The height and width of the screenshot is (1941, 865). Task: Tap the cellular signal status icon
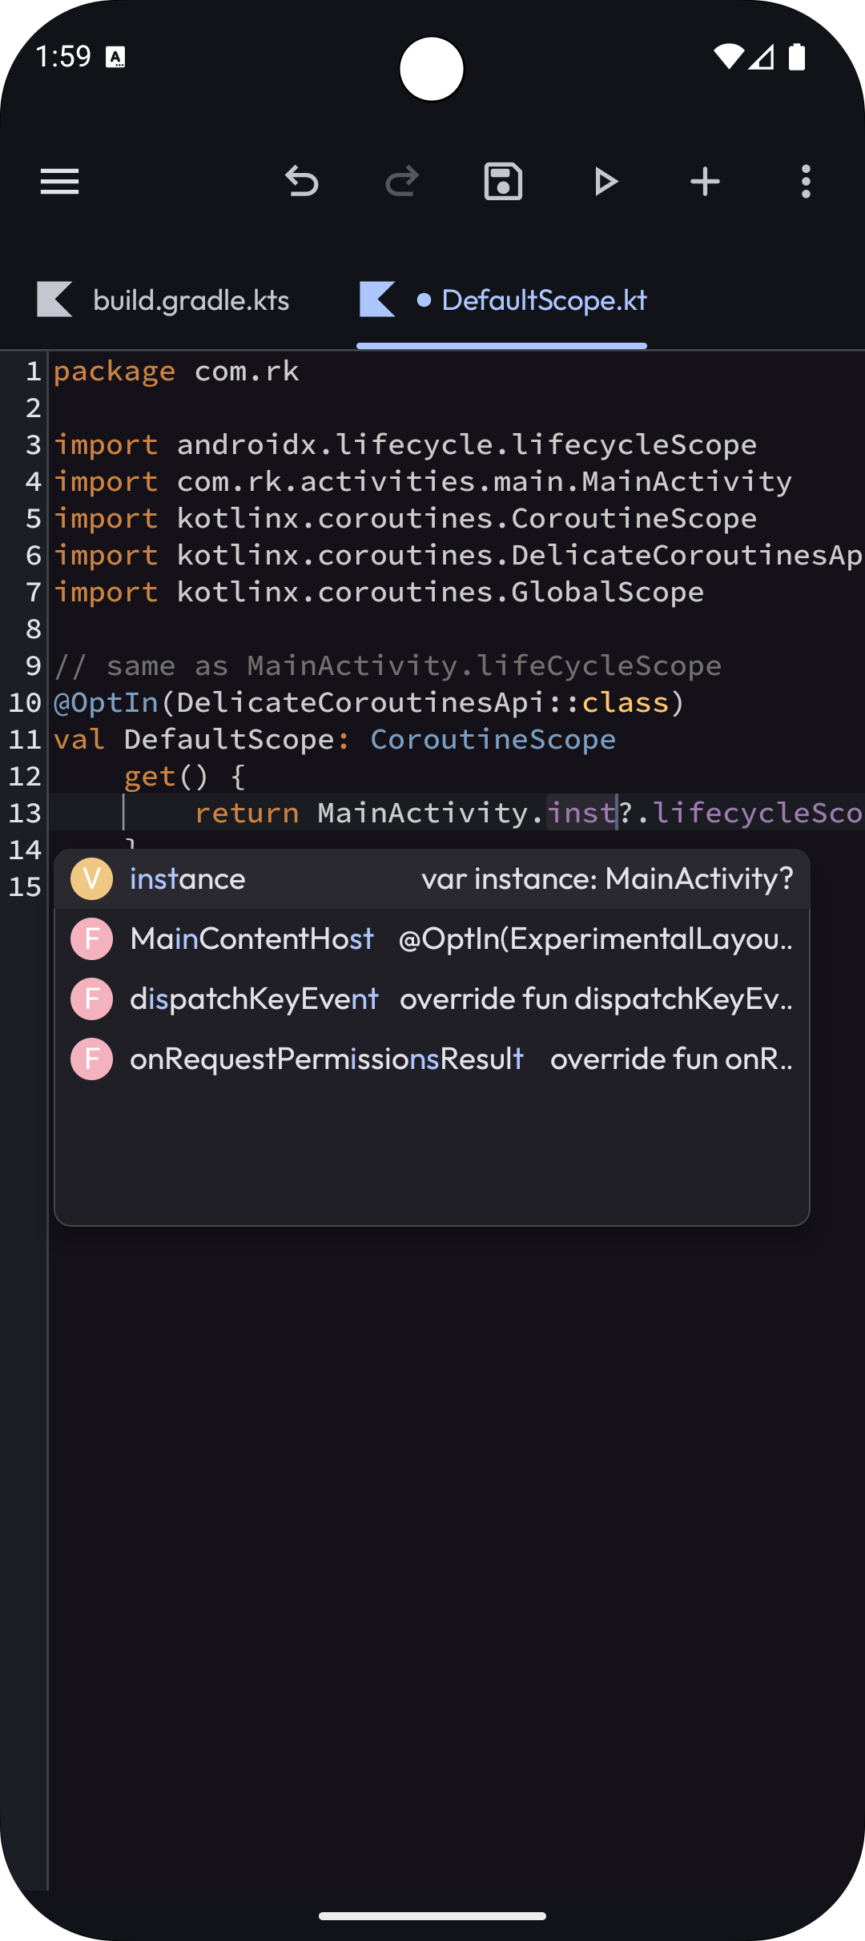[x=762, y=57]
